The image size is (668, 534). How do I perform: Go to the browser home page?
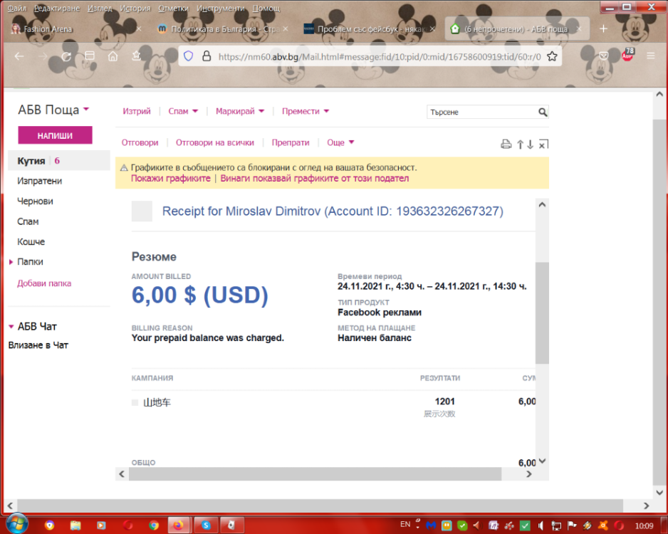(113, 56)
